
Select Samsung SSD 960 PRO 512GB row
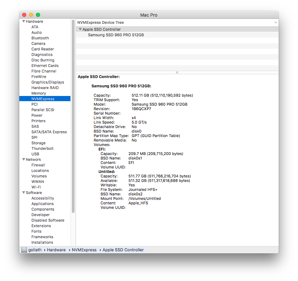coord(177,35)
